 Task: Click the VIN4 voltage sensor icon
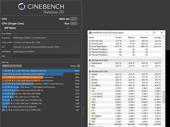pyautogui.click(x=90, y=102)
